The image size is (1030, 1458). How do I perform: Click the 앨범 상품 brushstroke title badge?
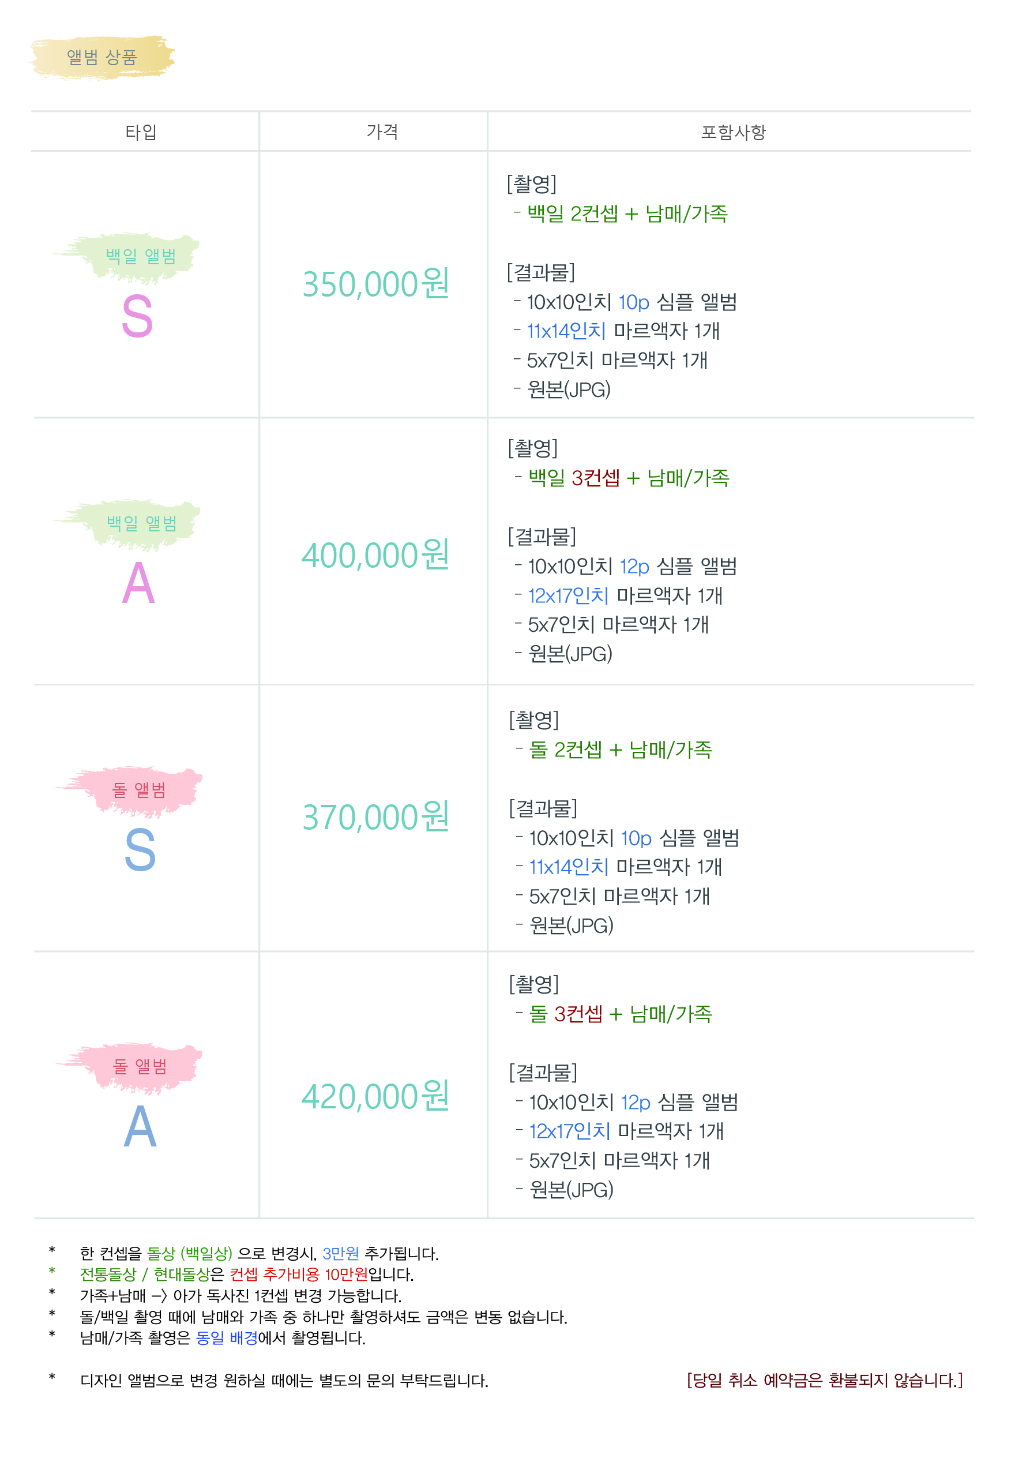[x=102, y=57]
